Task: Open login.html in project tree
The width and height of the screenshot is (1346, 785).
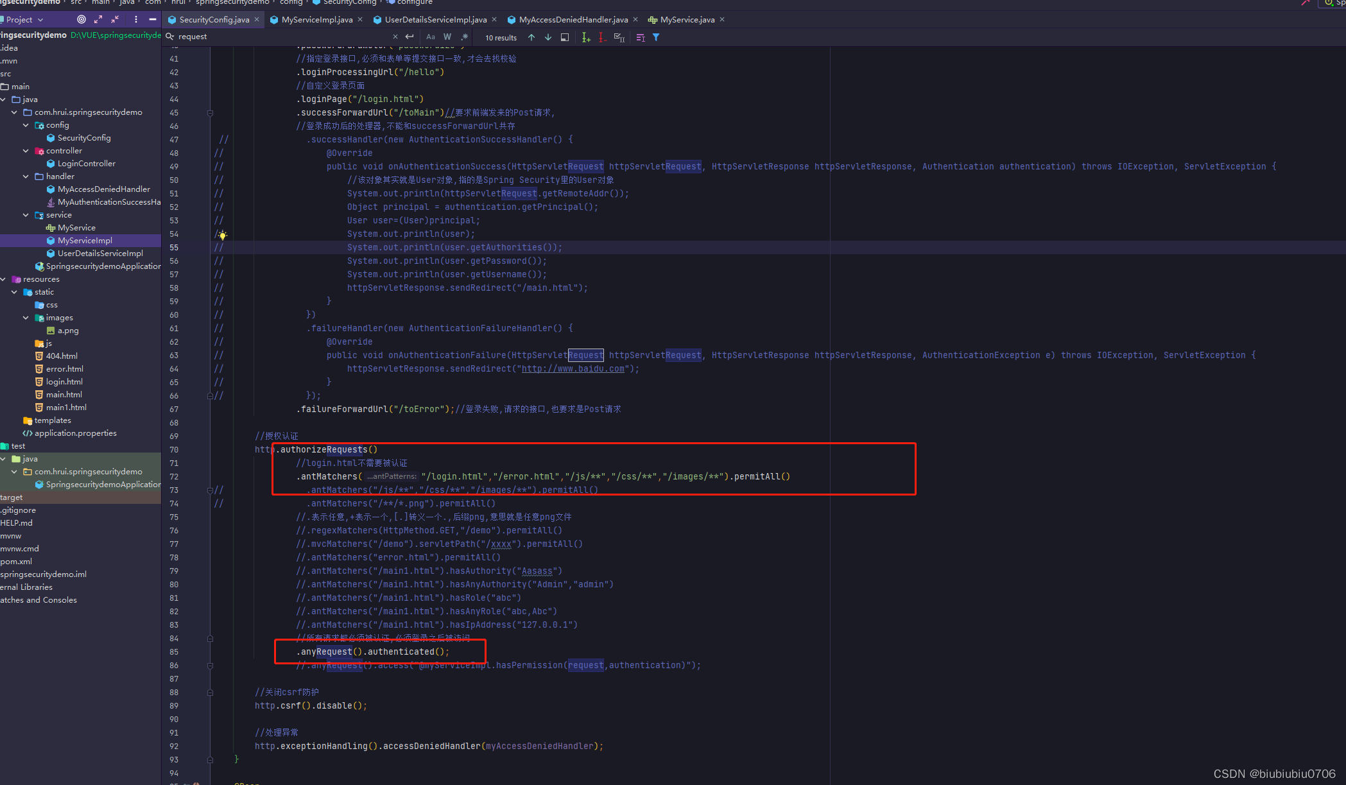Action: 64,382
